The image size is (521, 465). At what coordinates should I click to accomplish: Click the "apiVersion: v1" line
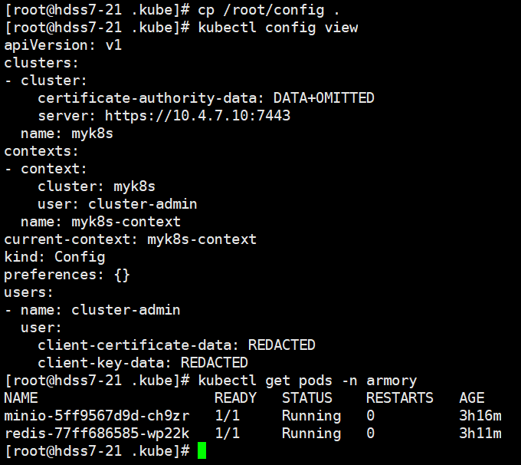pos(63,45)
